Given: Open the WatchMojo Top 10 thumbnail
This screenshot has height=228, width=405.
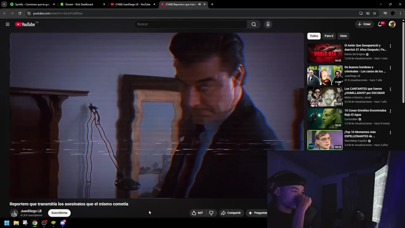Looking at the screenshot, I should [325, 140].
